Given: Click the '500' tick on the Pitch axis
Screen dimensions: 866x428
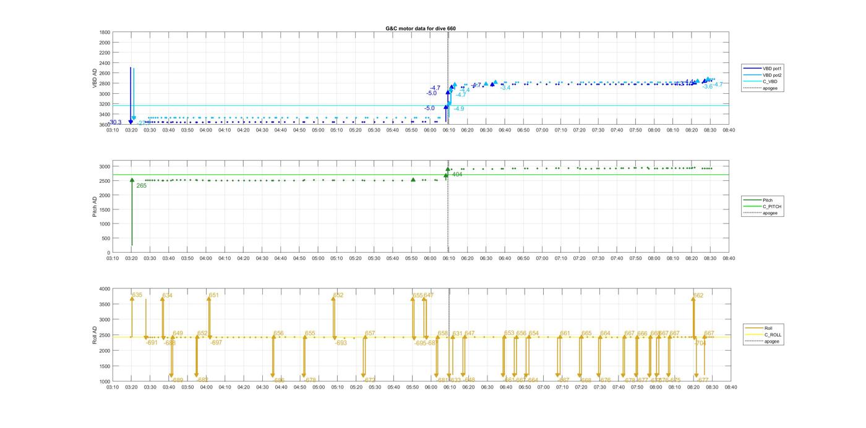Looking at the screenshot, I should [106, 238].
